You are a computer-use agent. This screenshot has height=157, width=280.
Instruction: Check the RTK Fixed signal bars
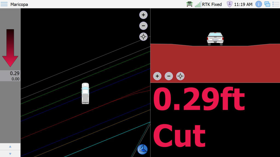click(x=198, y=4)
